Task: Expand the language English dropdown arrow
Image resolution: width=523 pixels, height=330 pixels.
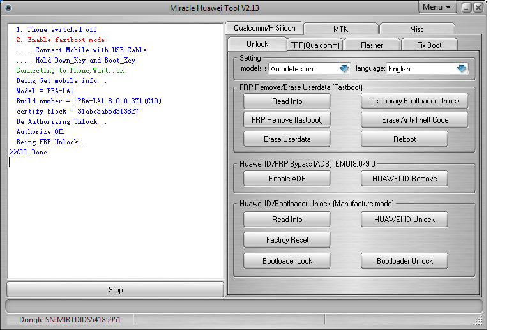Action: [462, 69]
